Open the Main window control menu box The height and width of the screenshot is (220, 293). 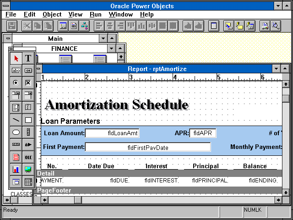click(7, 39)
